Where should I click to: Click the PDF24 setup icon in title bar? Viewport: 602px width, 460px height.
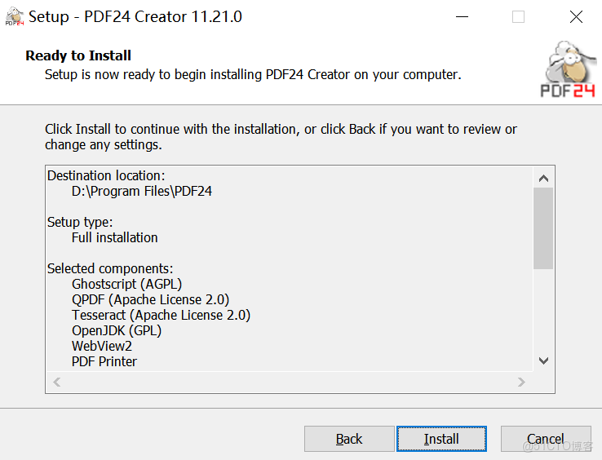(x=12, y=16)
